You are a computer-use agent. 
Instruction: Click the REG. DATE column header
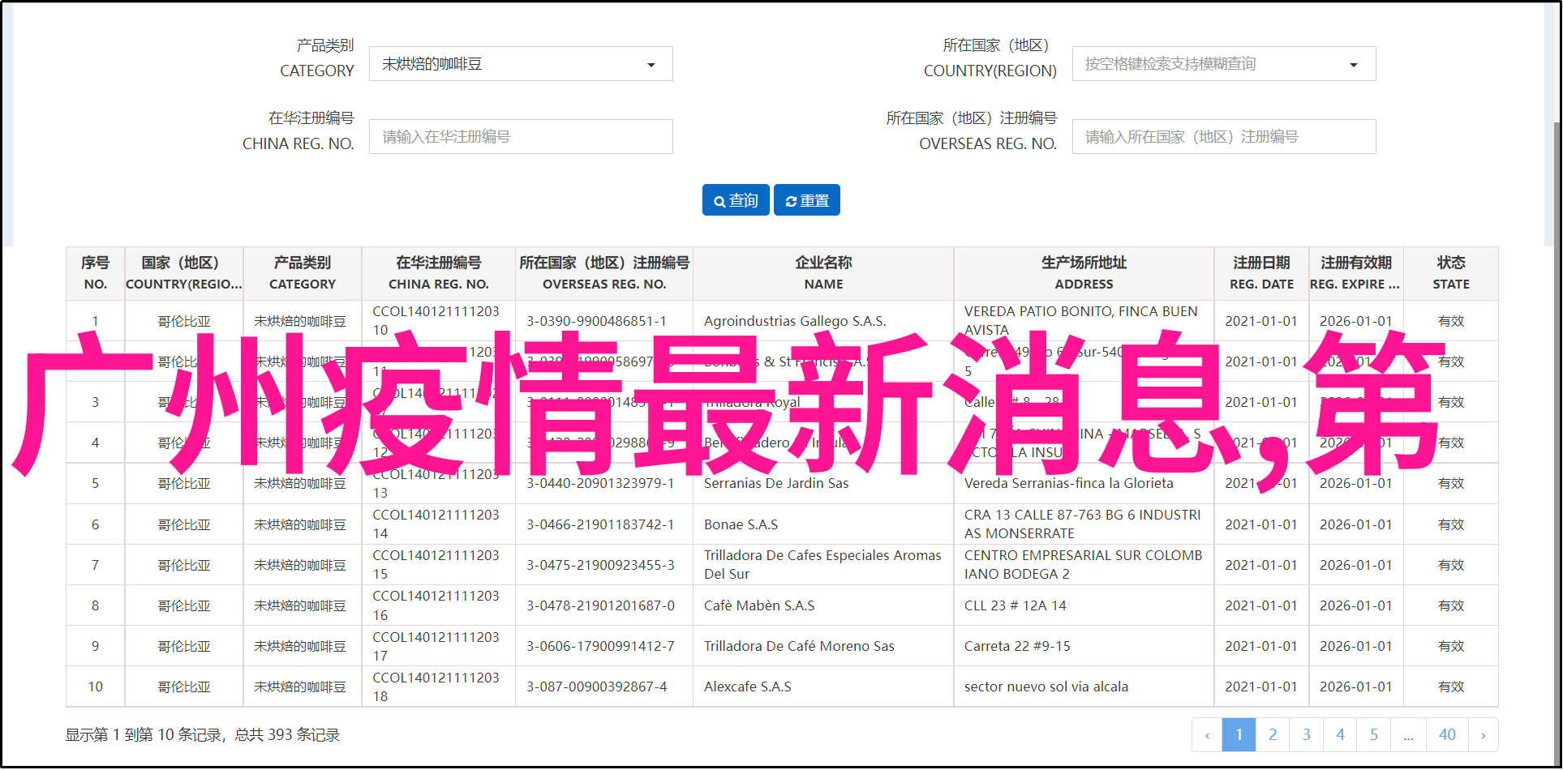[x=1261, y=273]
